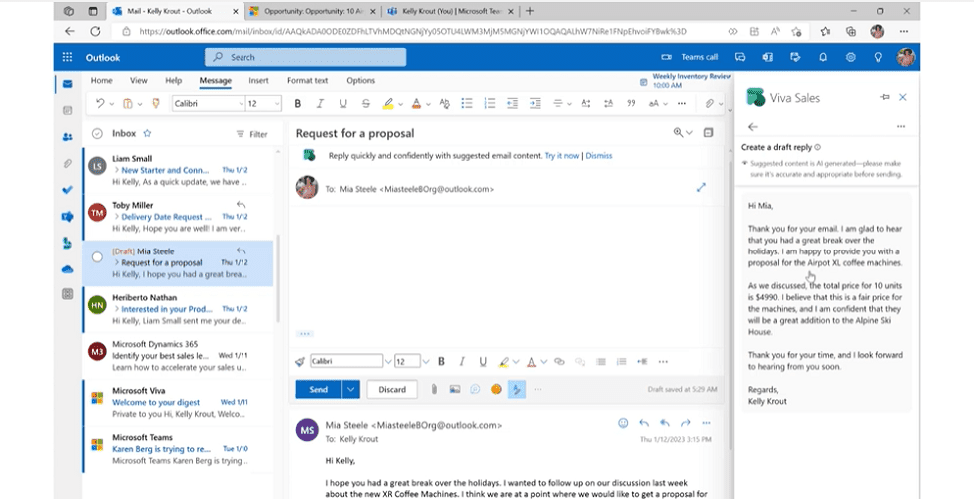Click in the Outlook Search box
The width and height of the screenshot is (974, 499).
coord(305,57)
